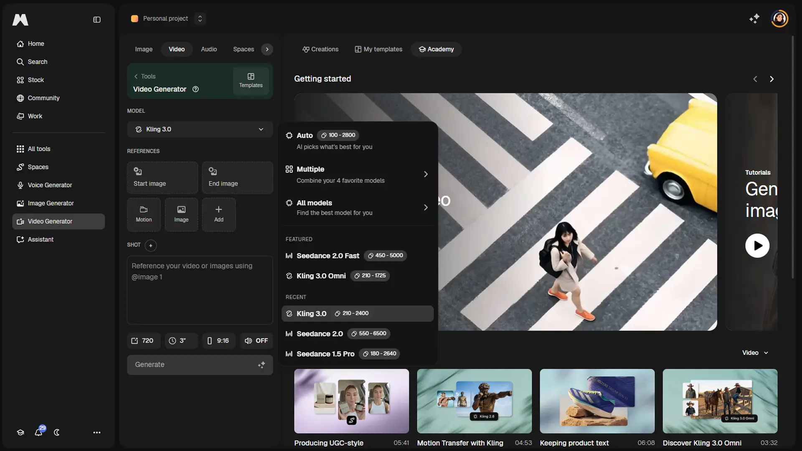Screen dimensions: 802x451
Task: Add a Motion reference
Action: pos(144,214)
